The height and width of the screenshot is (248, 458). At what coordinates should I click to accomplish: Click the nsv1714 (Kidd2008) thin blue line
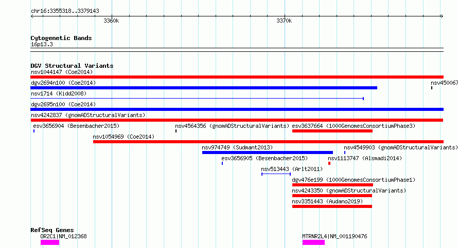coord(197,99)
